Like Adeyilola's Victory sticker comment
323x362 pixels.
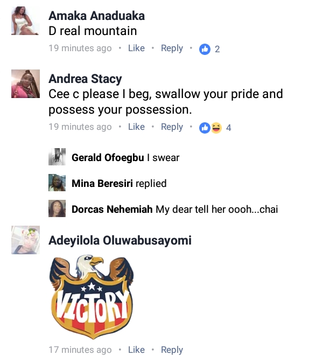(x=136, y=350)
